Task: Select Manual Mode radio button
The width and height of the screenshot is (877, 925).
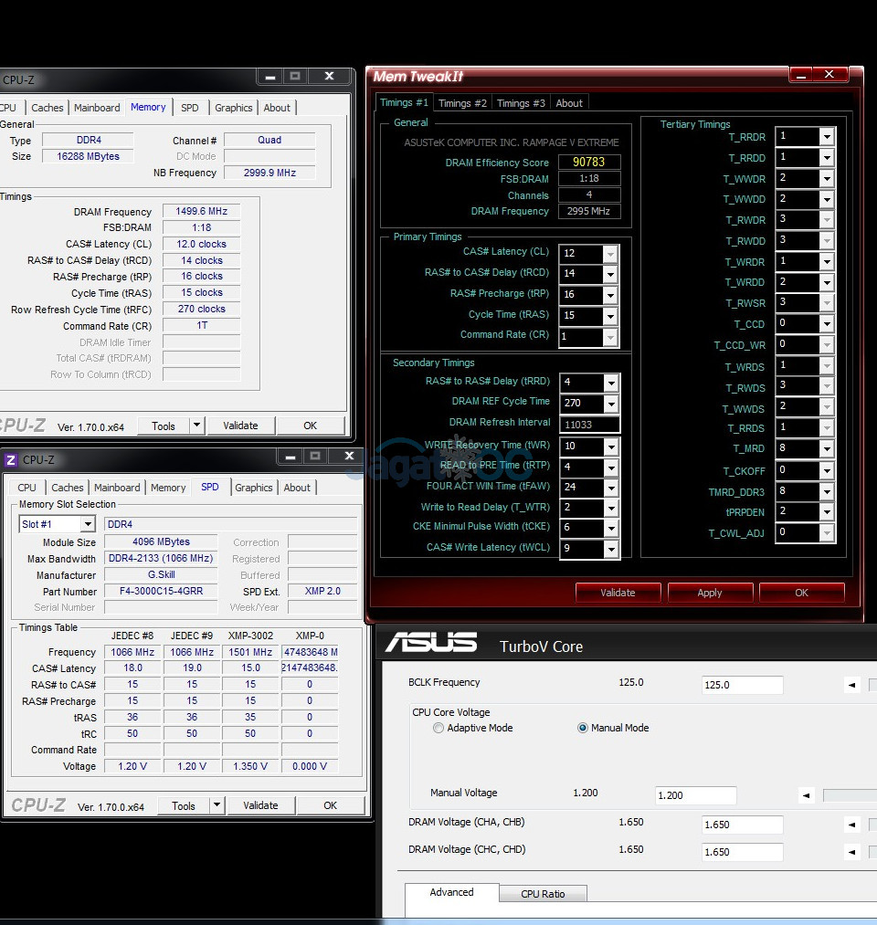Action: [583, 728]
